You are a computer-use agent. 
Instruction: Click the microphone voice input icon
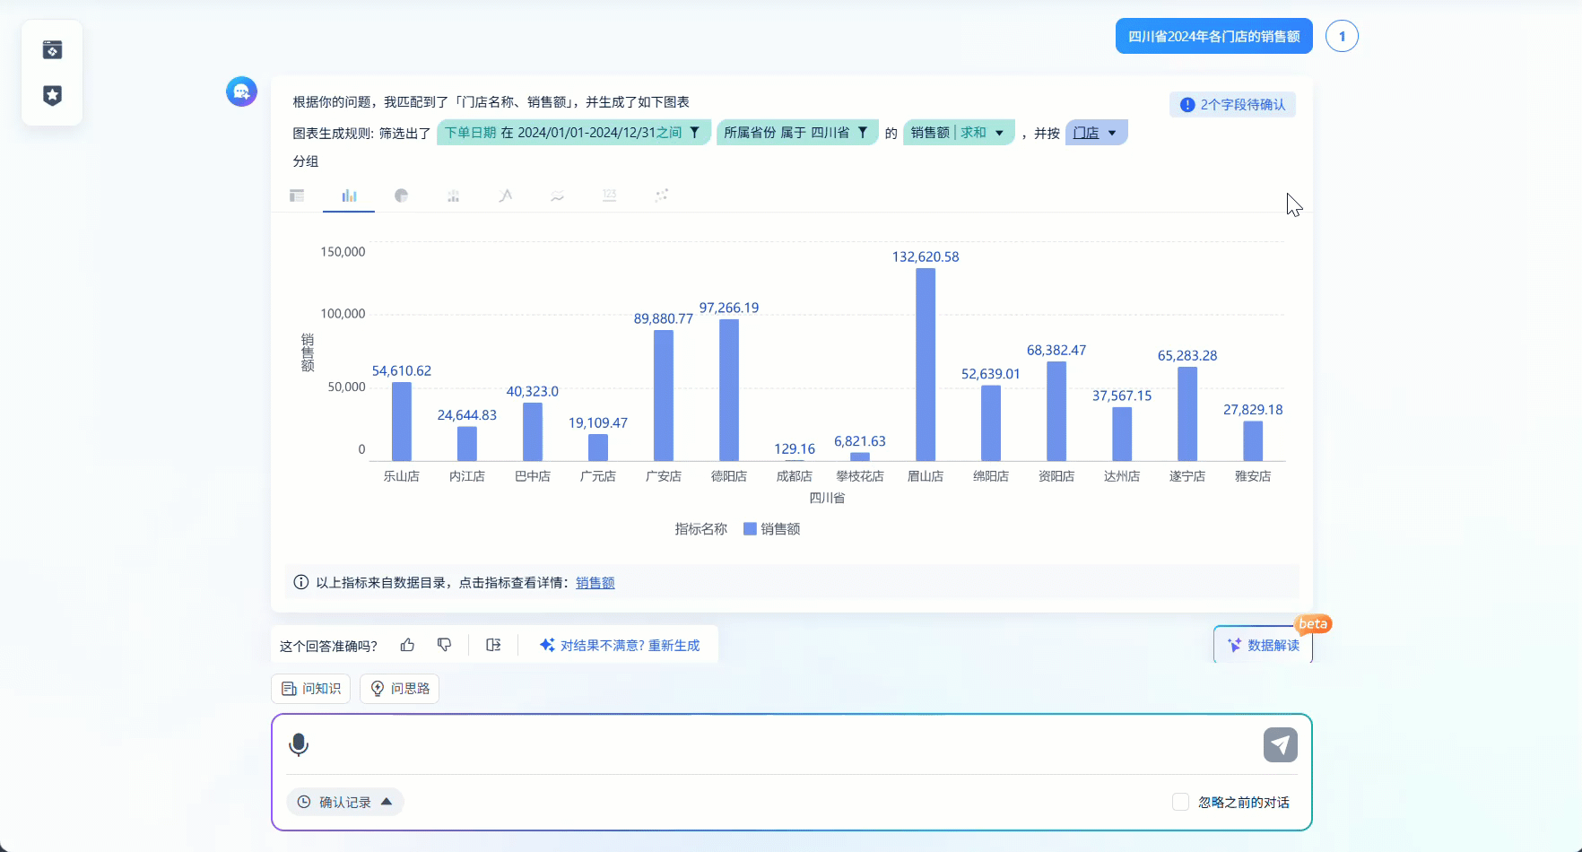tap(299, 744)
